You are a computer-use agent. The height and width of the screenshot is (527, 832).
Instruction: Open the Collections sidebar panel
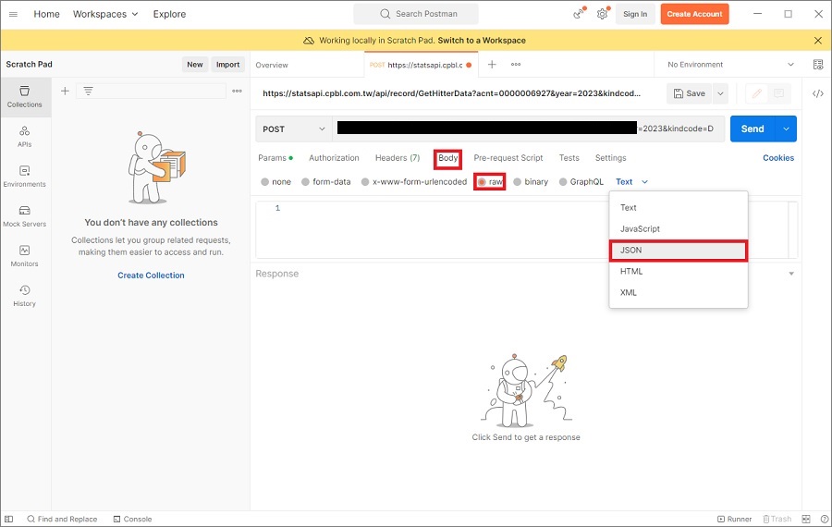coord(25,96)
